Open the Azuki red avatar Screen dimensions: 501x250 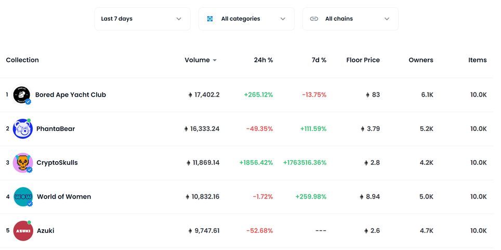(23, 230)
